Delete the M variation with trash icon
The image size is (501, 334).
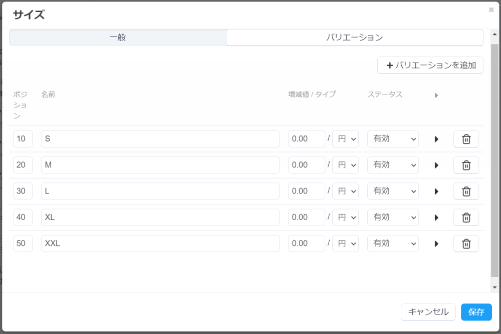466,165
